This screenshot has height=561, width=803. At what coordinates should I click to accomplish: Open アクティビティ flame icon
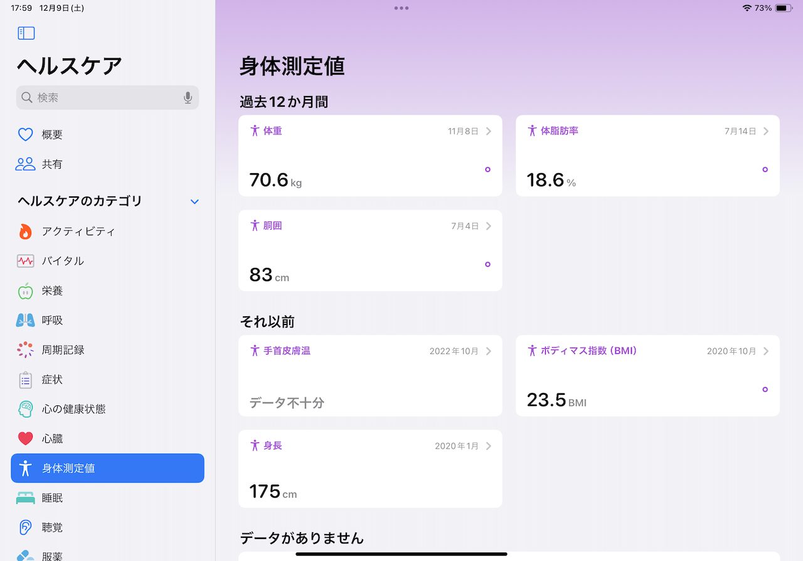[25, 232]
